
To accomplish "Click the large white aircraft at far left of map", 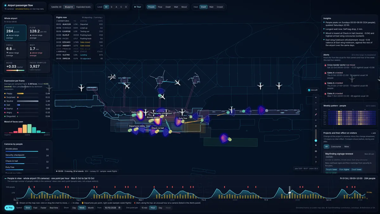I will 81,88.
